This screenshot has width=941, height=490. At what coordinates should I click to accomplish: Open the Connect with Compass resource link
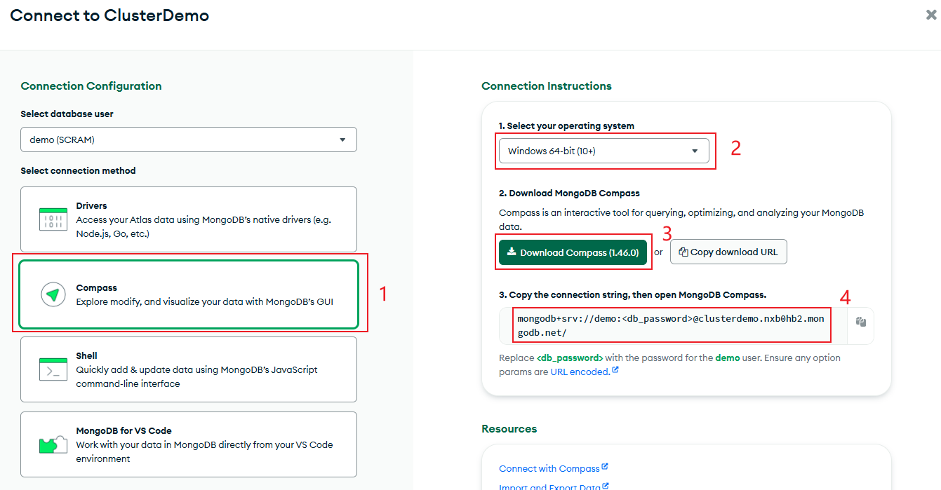click(549, 468)
